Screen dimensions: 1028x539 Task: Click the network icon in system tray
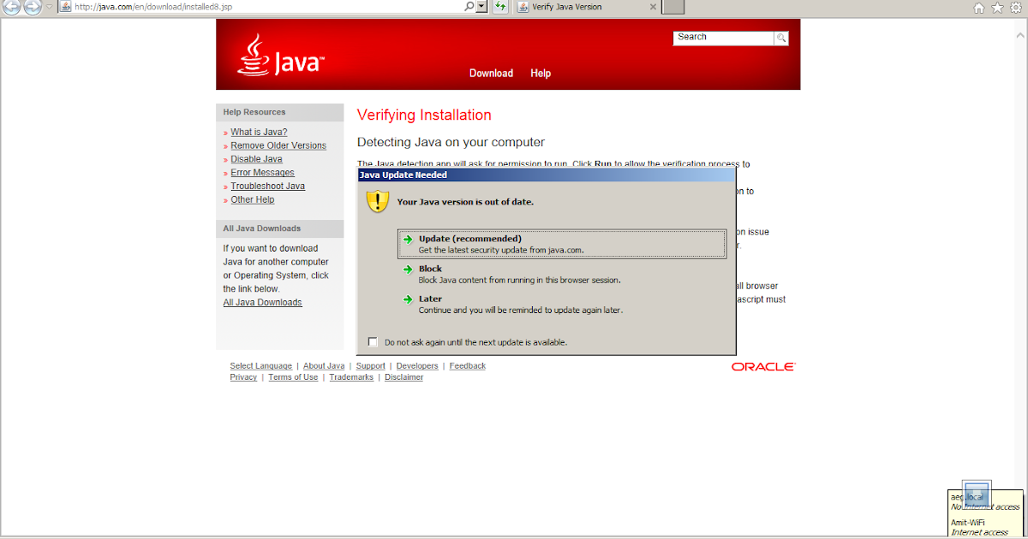coord(977,495)
